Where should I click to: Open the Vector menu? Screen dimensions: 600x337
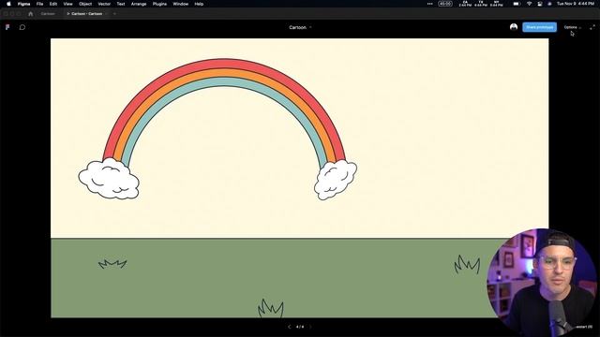pyautogui.click(x=104, y=4)
